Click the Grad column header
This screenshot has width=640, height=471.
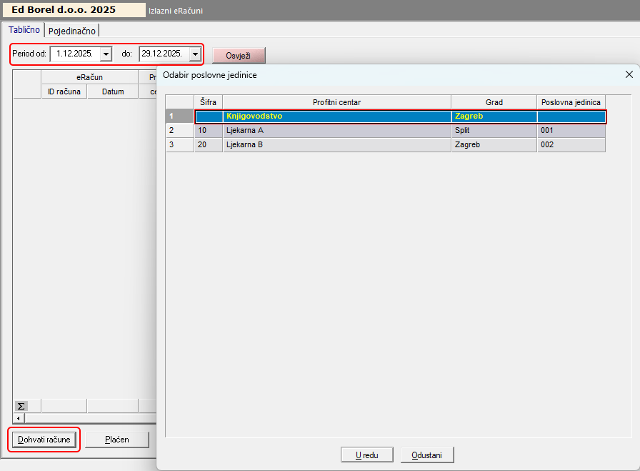(494, 102)
